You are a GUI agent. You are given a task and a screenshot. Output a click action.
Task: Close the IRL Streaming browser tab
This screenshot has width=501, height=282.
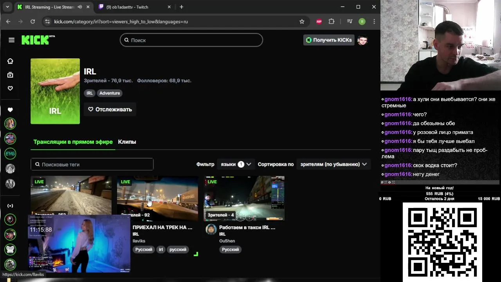pyautogui.click(x=88, y=7)
